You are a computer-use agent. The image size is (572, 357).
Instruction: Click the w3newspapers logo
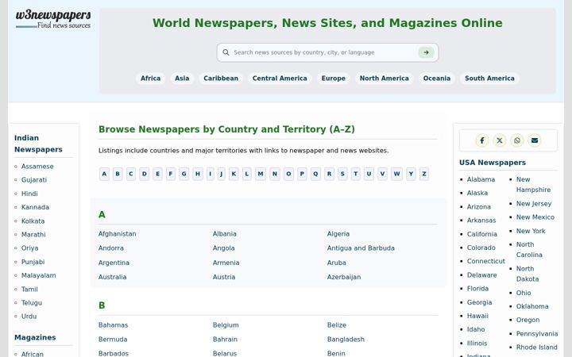coord(53,19)
